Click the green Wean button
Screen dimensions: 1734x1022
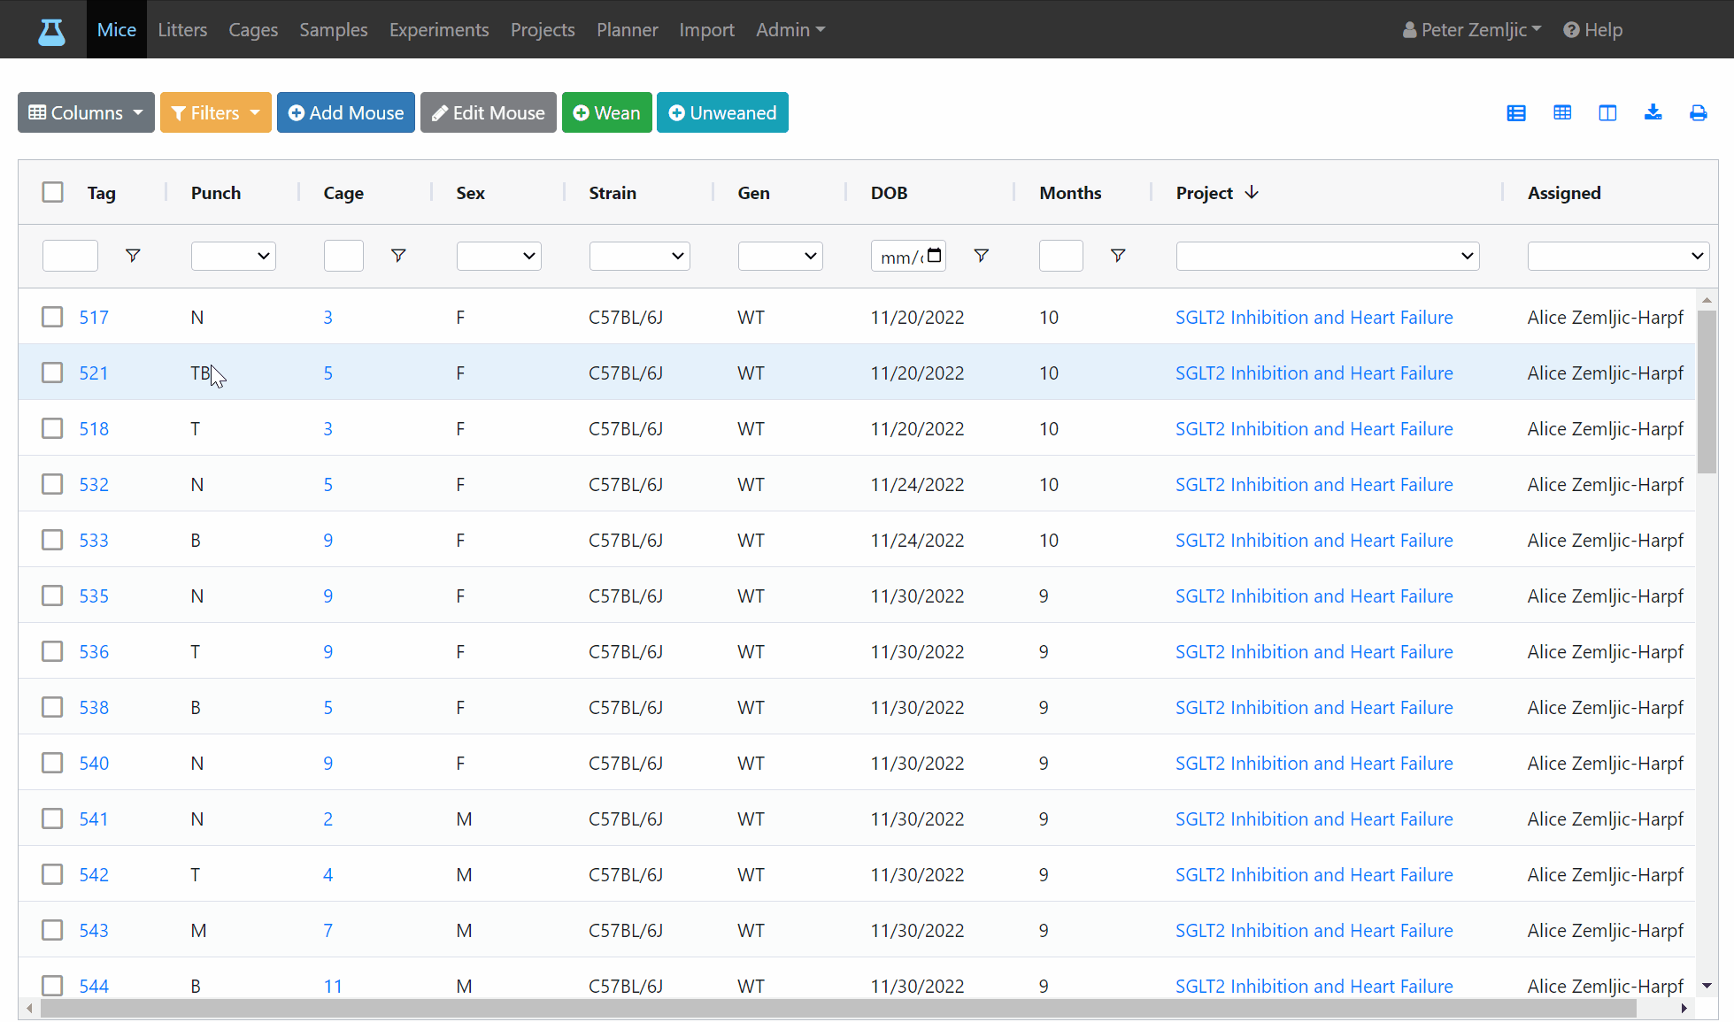tap(607, 113)
